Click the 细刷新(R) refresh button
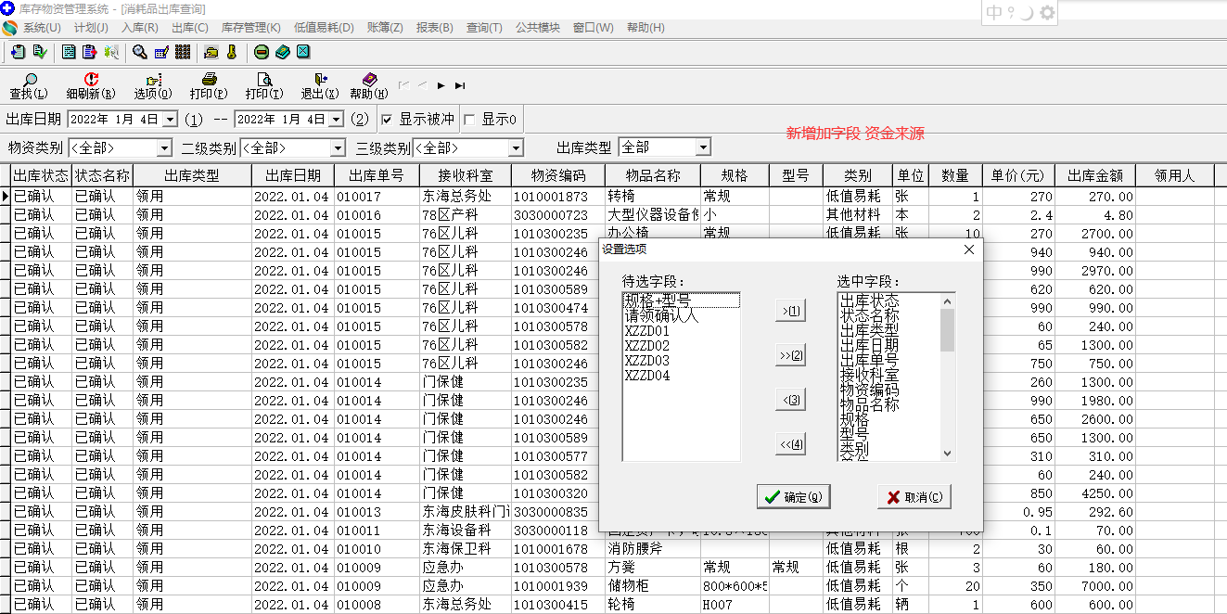1227x614 pixels. coord(91,86)
